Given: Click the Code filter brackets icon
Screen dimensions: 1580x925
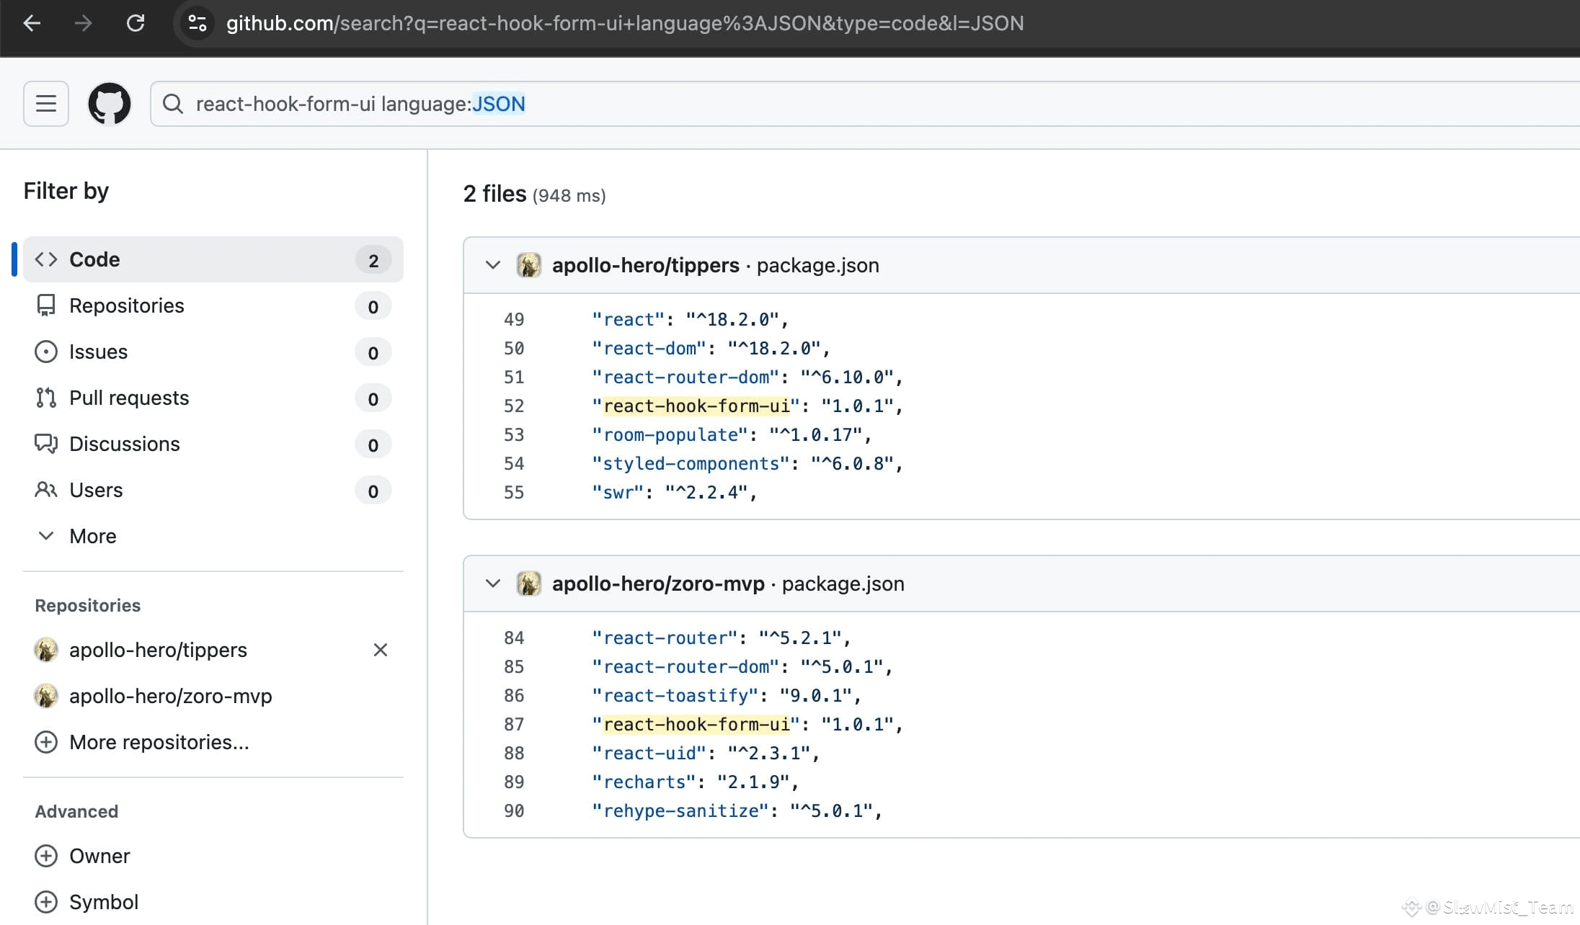Looking at the screenshot, I should click(46, 259).
